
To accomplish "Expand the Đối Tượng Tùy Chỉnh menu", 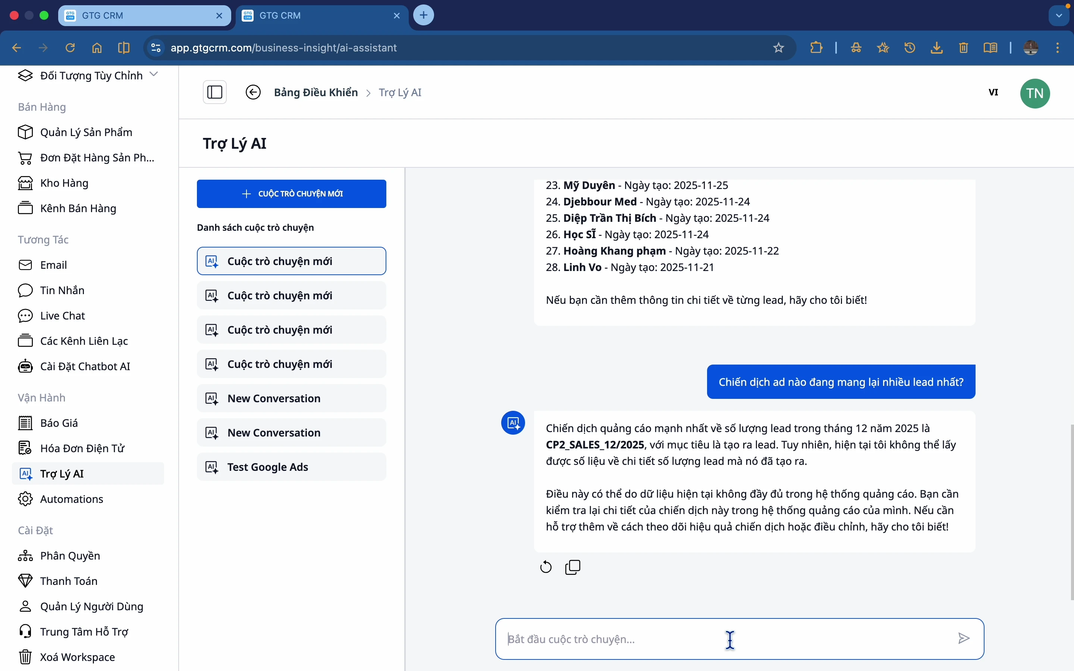I will 154,74.
